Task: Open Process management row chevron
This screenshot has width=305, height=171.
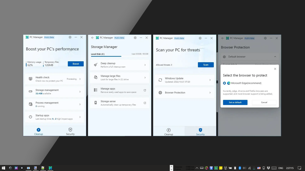Action: (80, 104)
